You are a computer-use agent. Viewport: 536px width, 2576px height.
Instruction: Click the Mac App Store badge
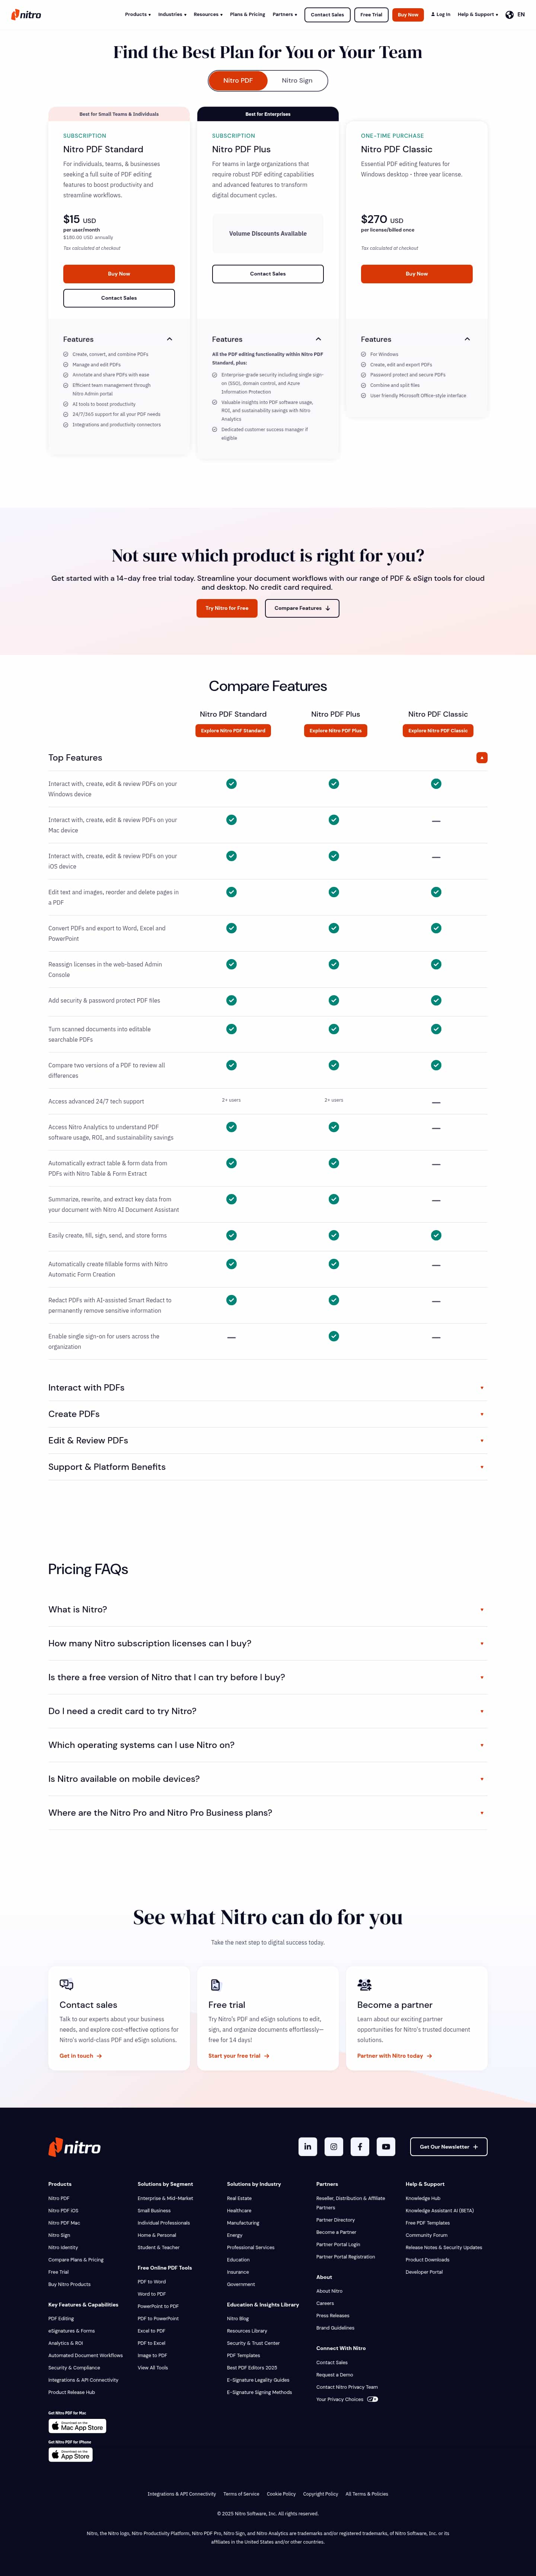coord(77,2426)
